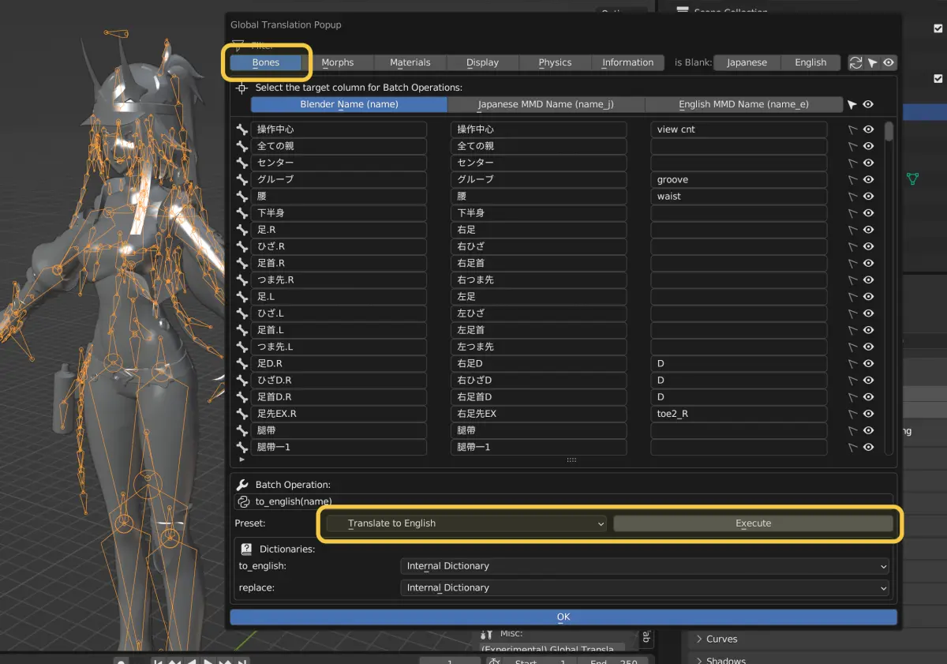Click the bone icon beside 腿帯ー1

point(242,447)
